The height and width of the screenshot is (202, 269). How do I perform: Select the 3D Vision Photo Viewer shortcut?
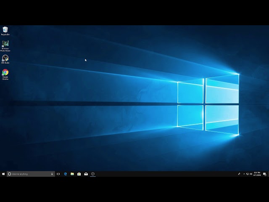click(x=5, y=46)
